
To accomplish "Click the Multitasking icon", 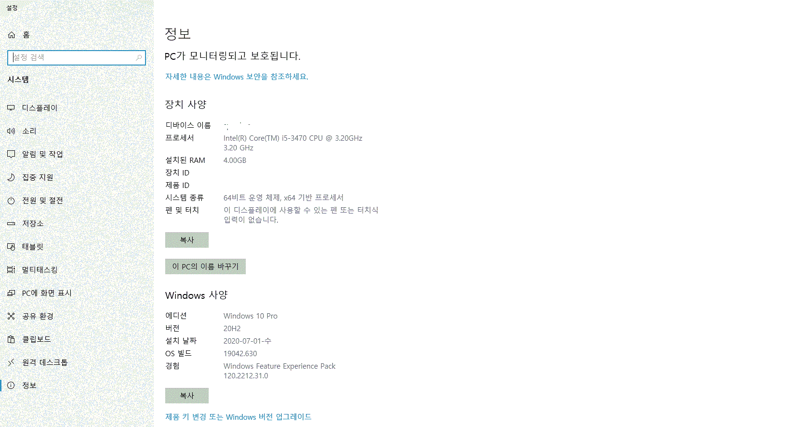I will click(11, 270).
